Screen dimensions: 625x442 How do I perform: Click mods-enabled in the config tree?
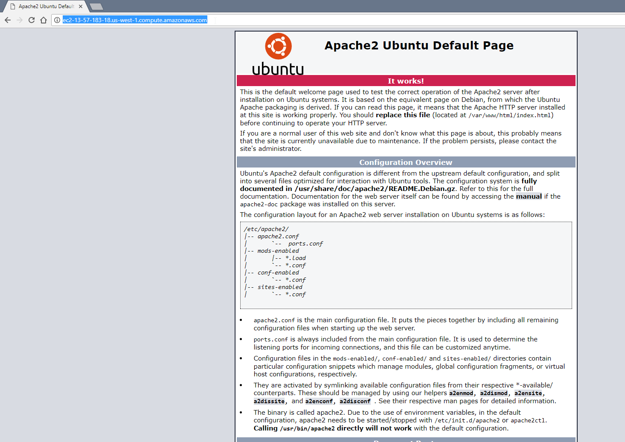click(278, 251)
